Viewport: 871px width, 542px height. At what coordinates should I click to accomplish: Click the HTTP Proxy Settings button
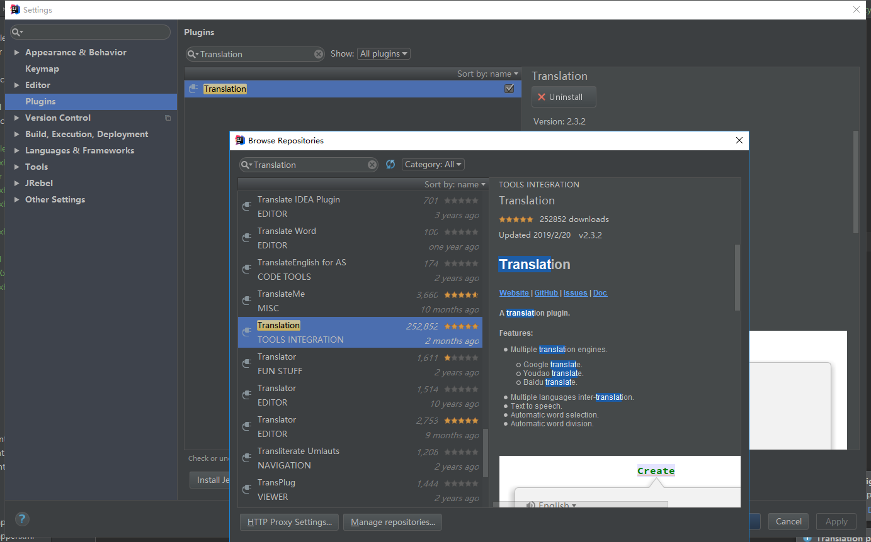click(290, 522)
